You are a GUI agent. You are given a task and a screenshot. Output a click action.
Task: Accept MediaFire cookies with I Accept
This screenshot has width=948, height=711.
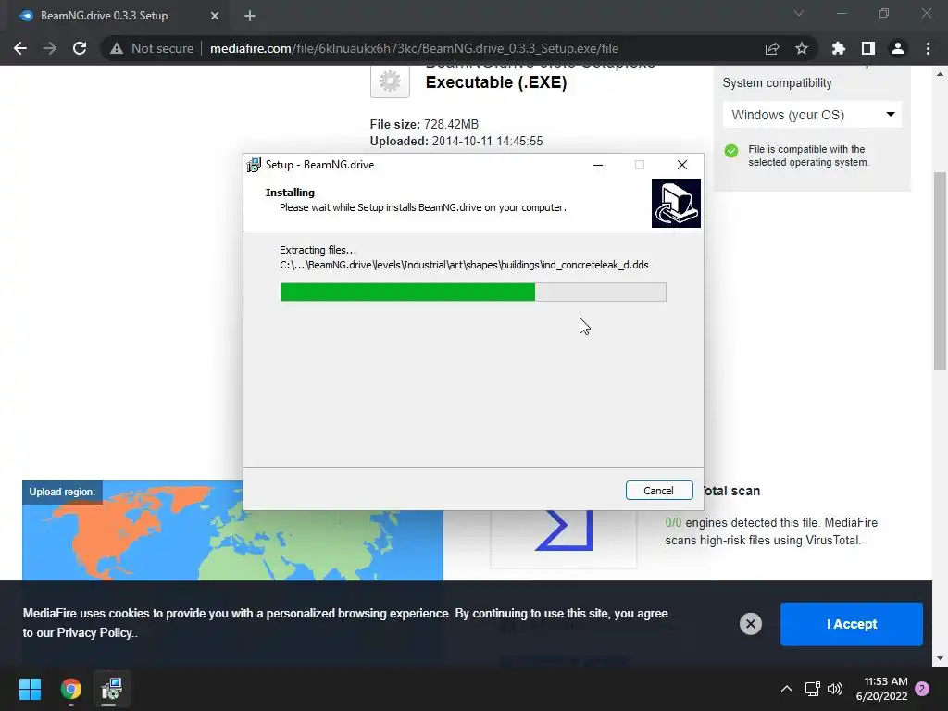pos(852,624)
